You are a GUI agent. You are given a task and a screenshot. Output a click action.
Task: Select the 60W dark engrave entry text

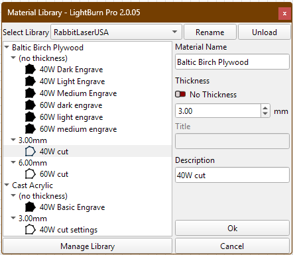[71, 105]
